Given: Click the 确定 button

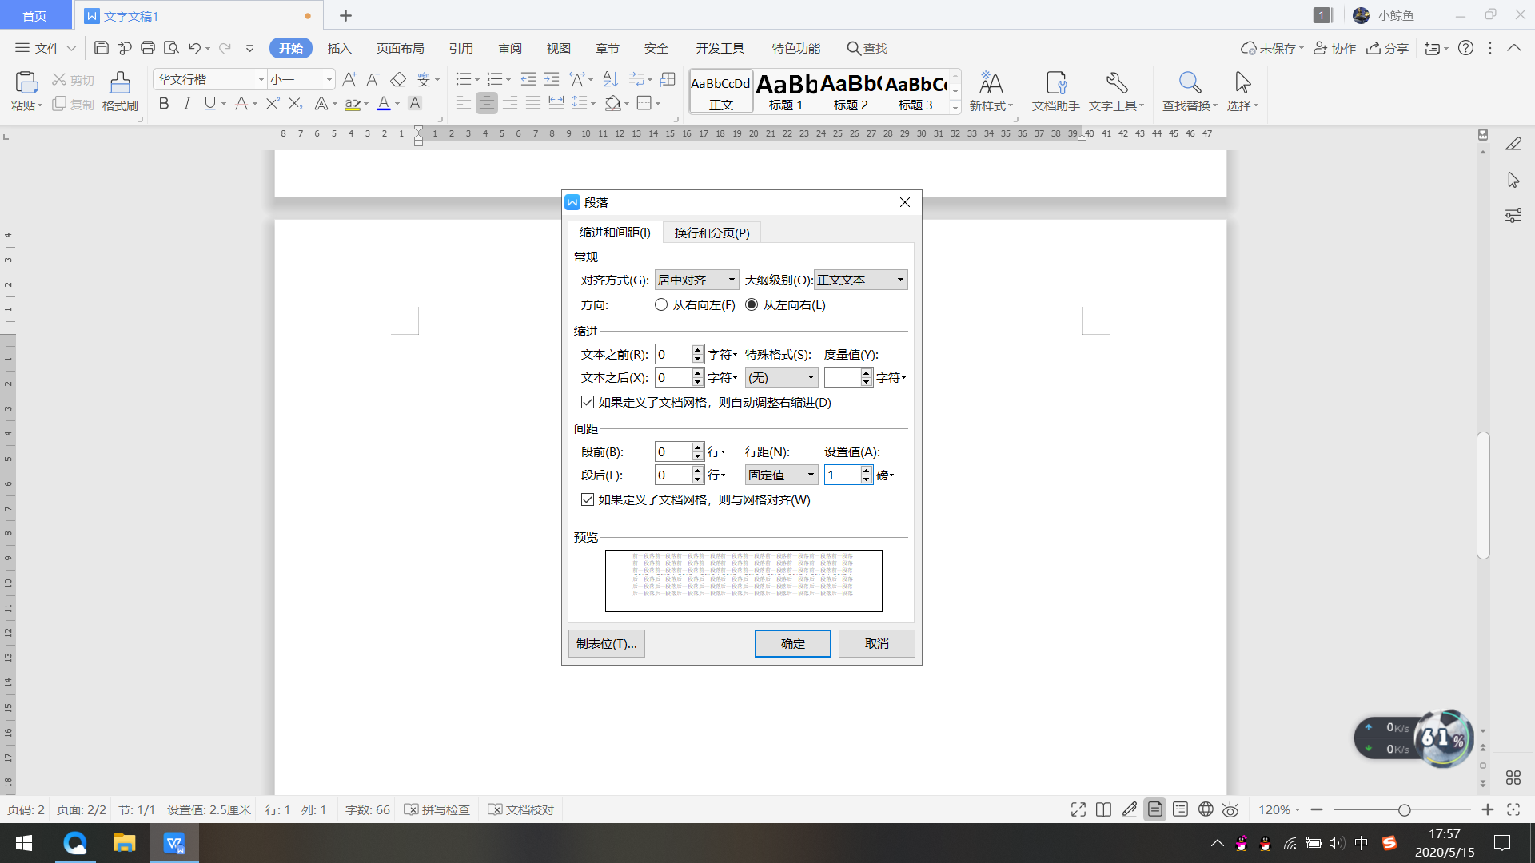Looking at the screenshot, I should [792, 643].
